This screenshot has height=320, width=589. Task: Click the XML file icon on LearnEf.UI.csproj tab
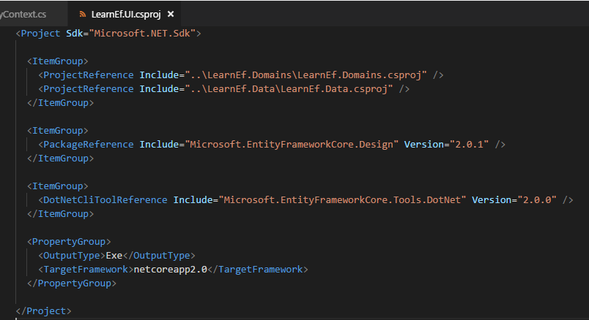click(82, 14)
